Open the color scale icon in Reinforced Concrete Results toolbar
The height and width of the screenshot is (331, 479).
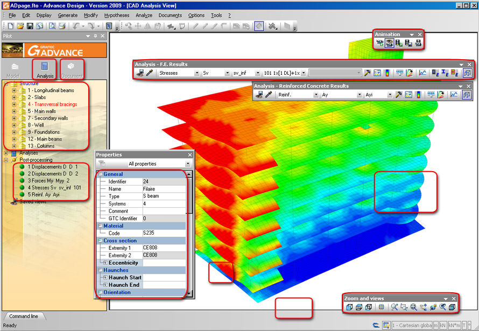(418, 95)
